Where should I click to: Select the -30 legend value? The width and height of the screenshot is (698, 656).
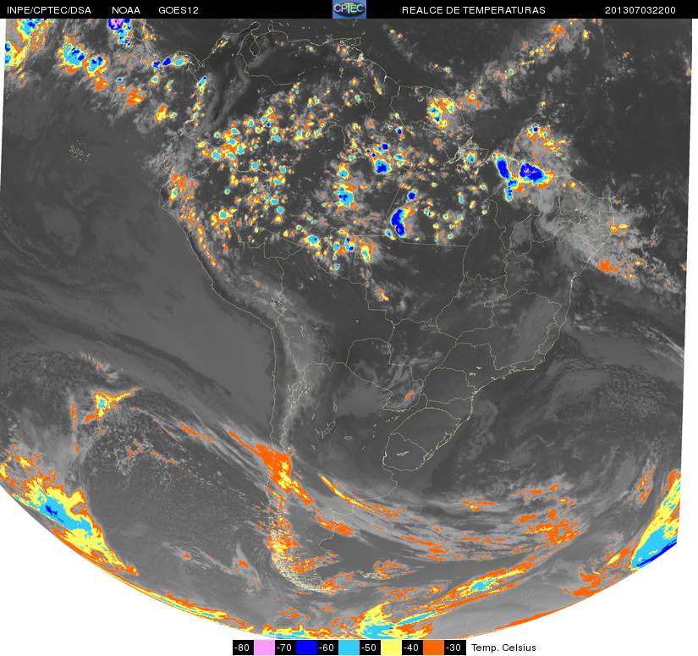[455, 648]
